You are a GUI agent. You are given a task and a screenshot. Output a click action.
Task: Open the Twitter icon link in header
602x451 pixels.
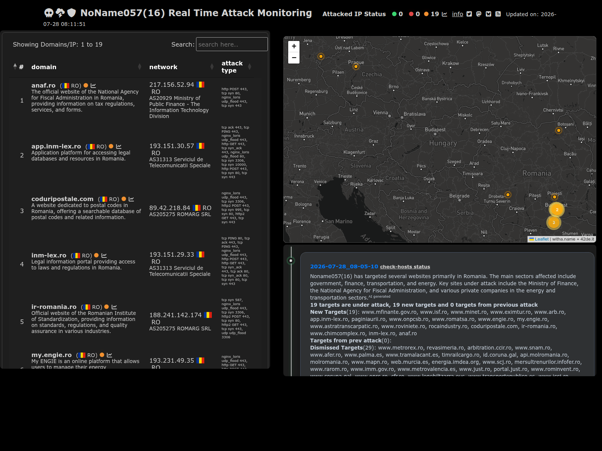(x=469, y=14)
